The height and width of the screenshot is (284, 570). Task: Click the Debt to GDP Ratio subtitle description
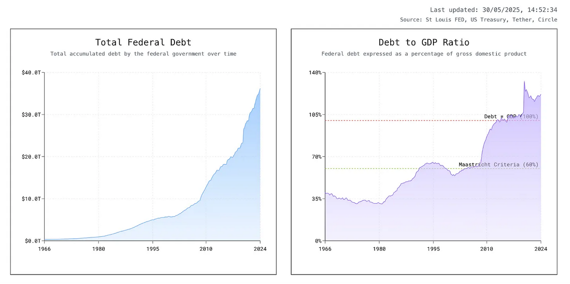(424, 54)
